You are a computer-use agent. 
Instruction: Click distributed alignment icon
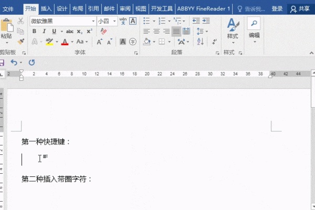pos(186,31)
